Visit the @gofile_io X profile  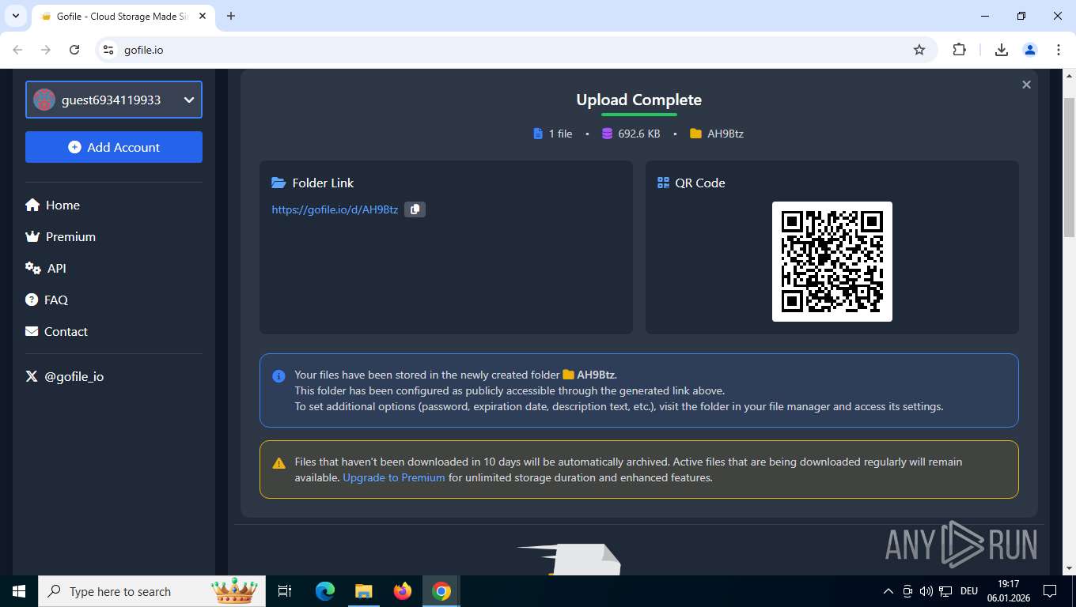point(64,376)
